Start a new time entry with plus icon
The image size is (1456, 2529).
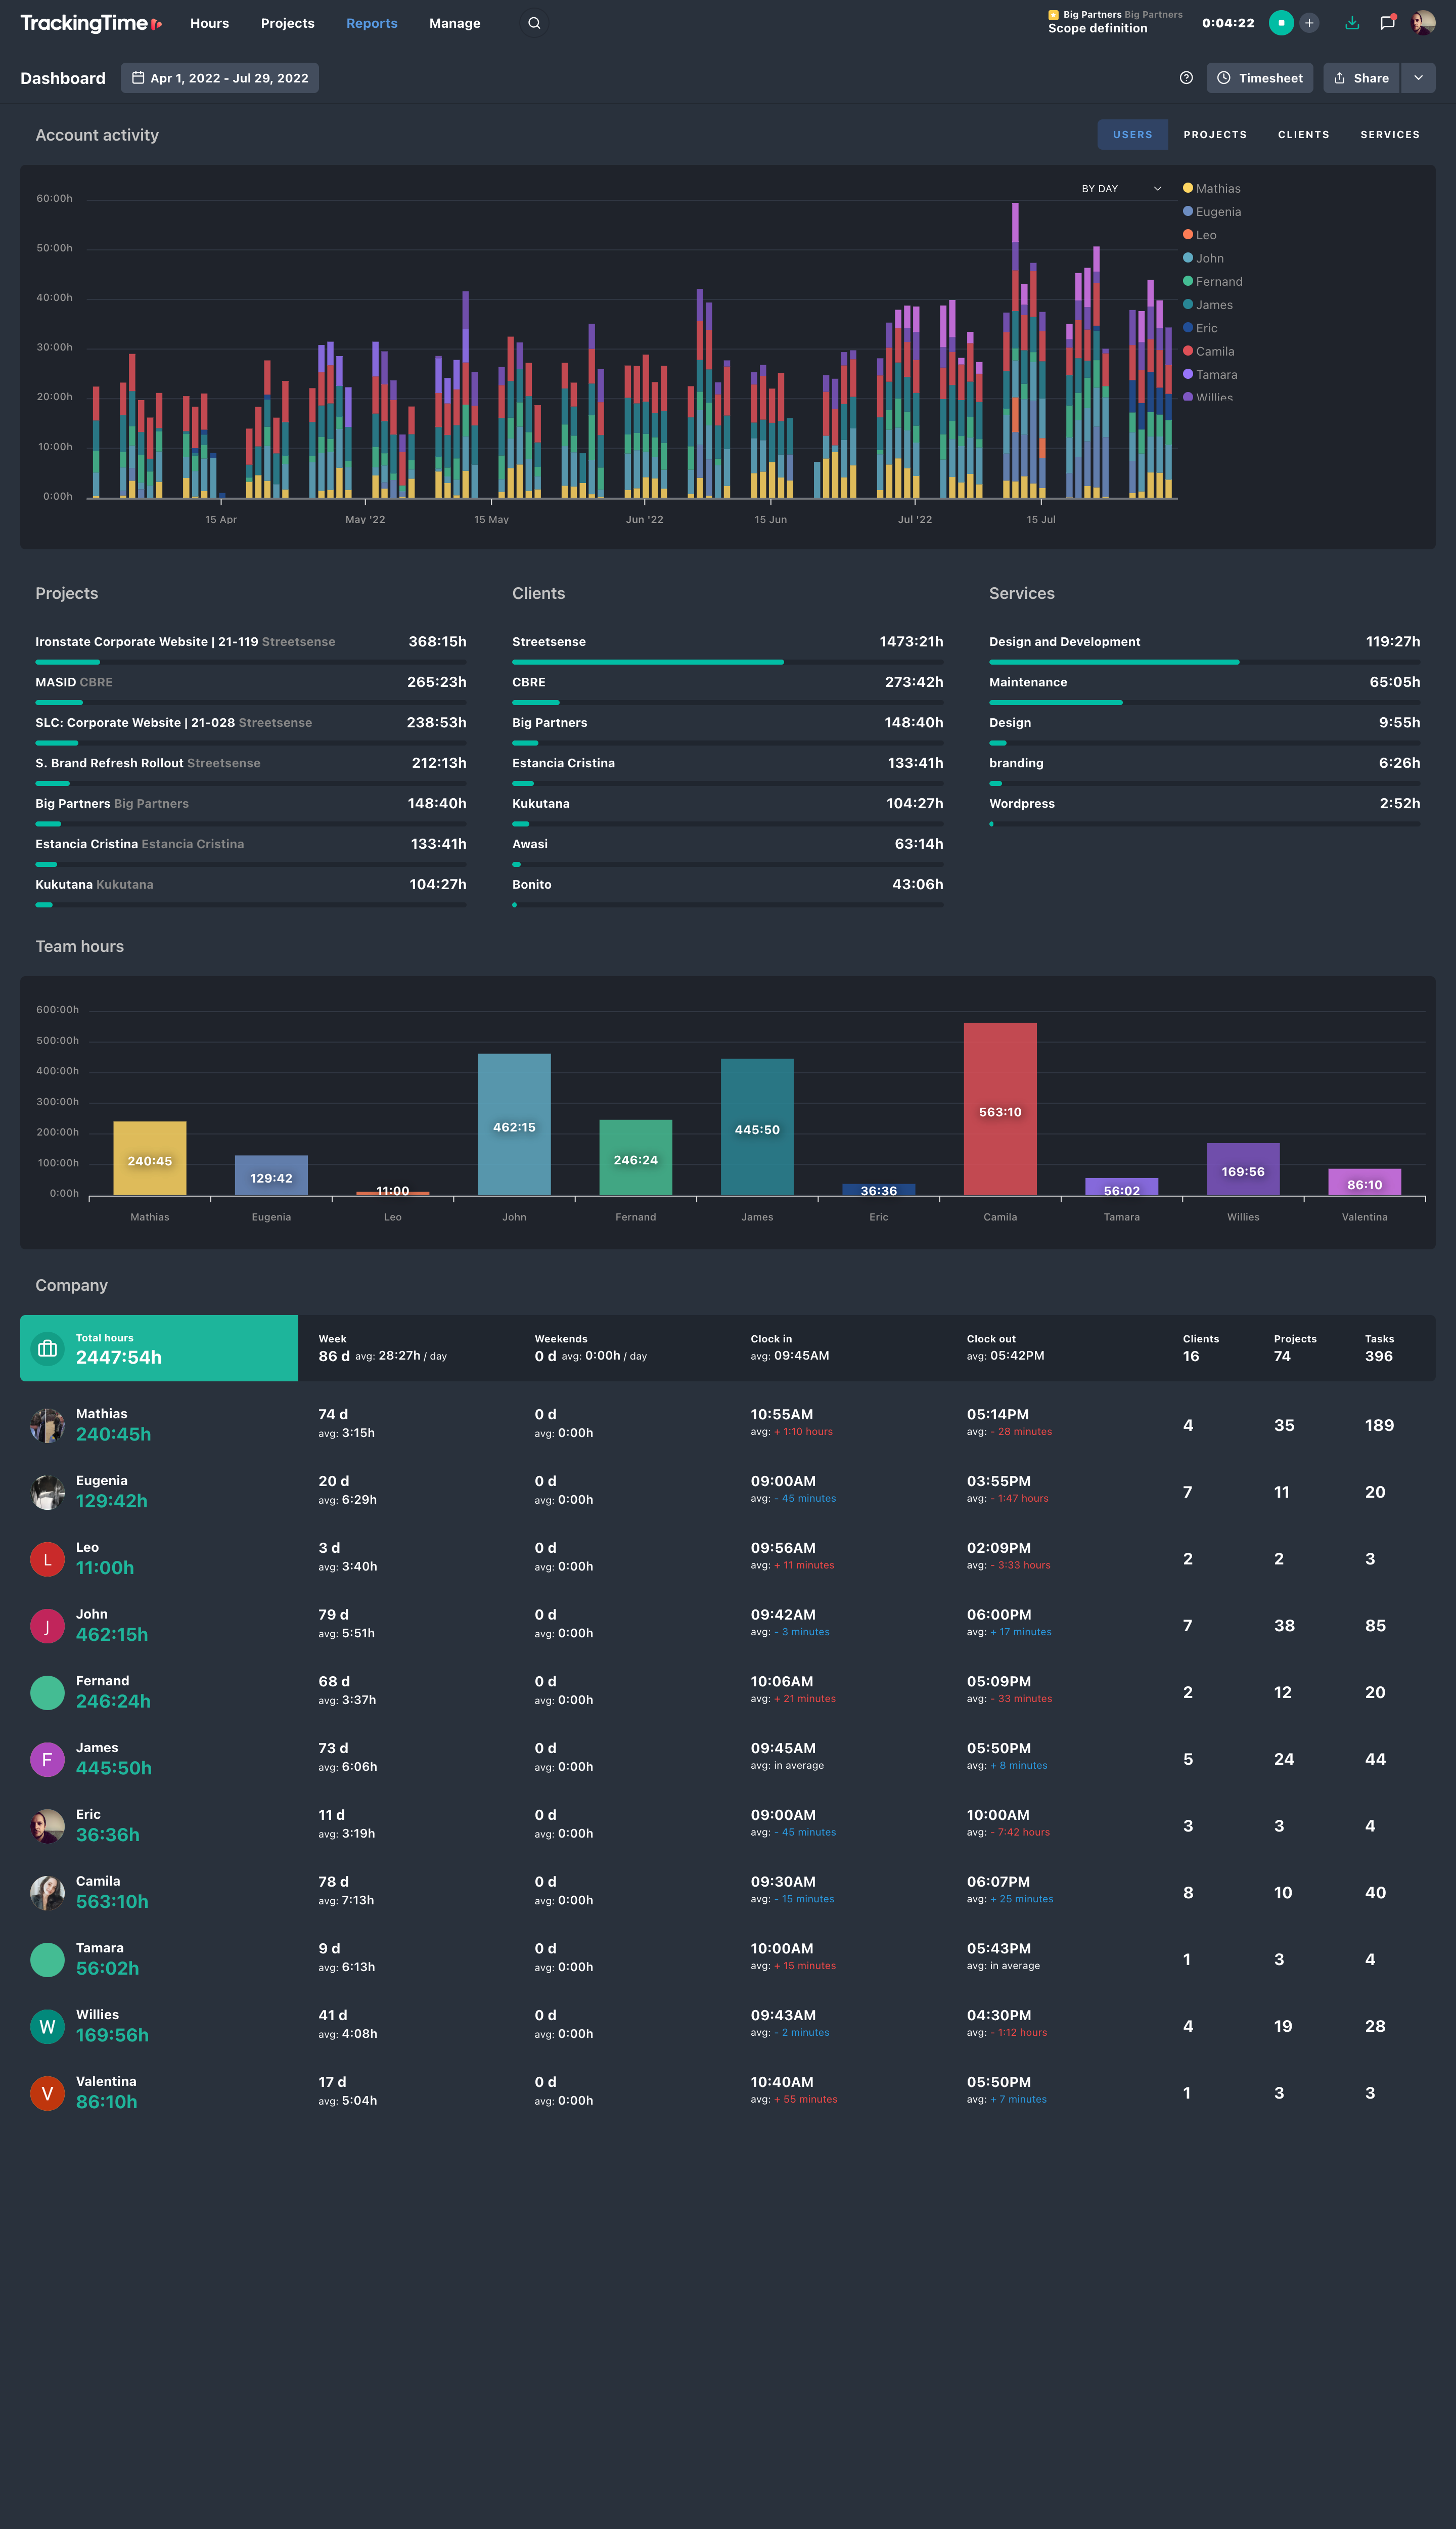(1310, 22)
